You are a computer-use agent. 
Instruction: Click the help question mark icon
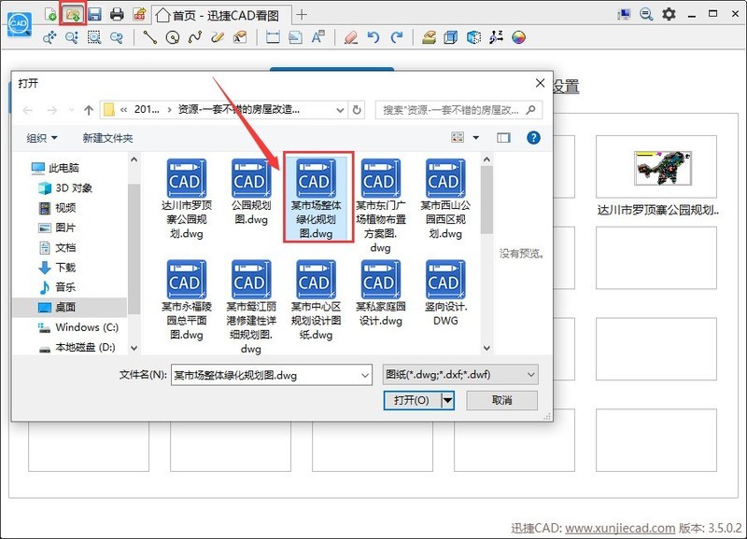[533, 138]
